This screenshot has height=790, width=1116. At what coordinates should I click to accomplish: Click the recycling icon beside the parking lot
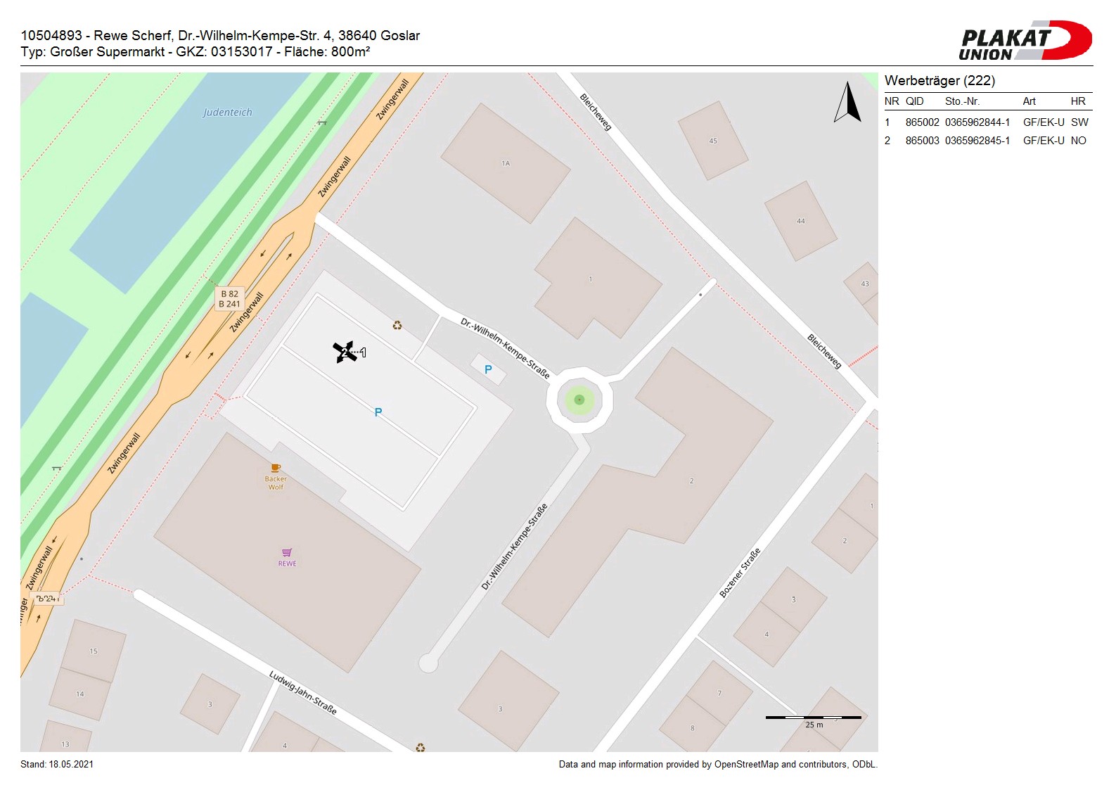(x=397, y=325)
